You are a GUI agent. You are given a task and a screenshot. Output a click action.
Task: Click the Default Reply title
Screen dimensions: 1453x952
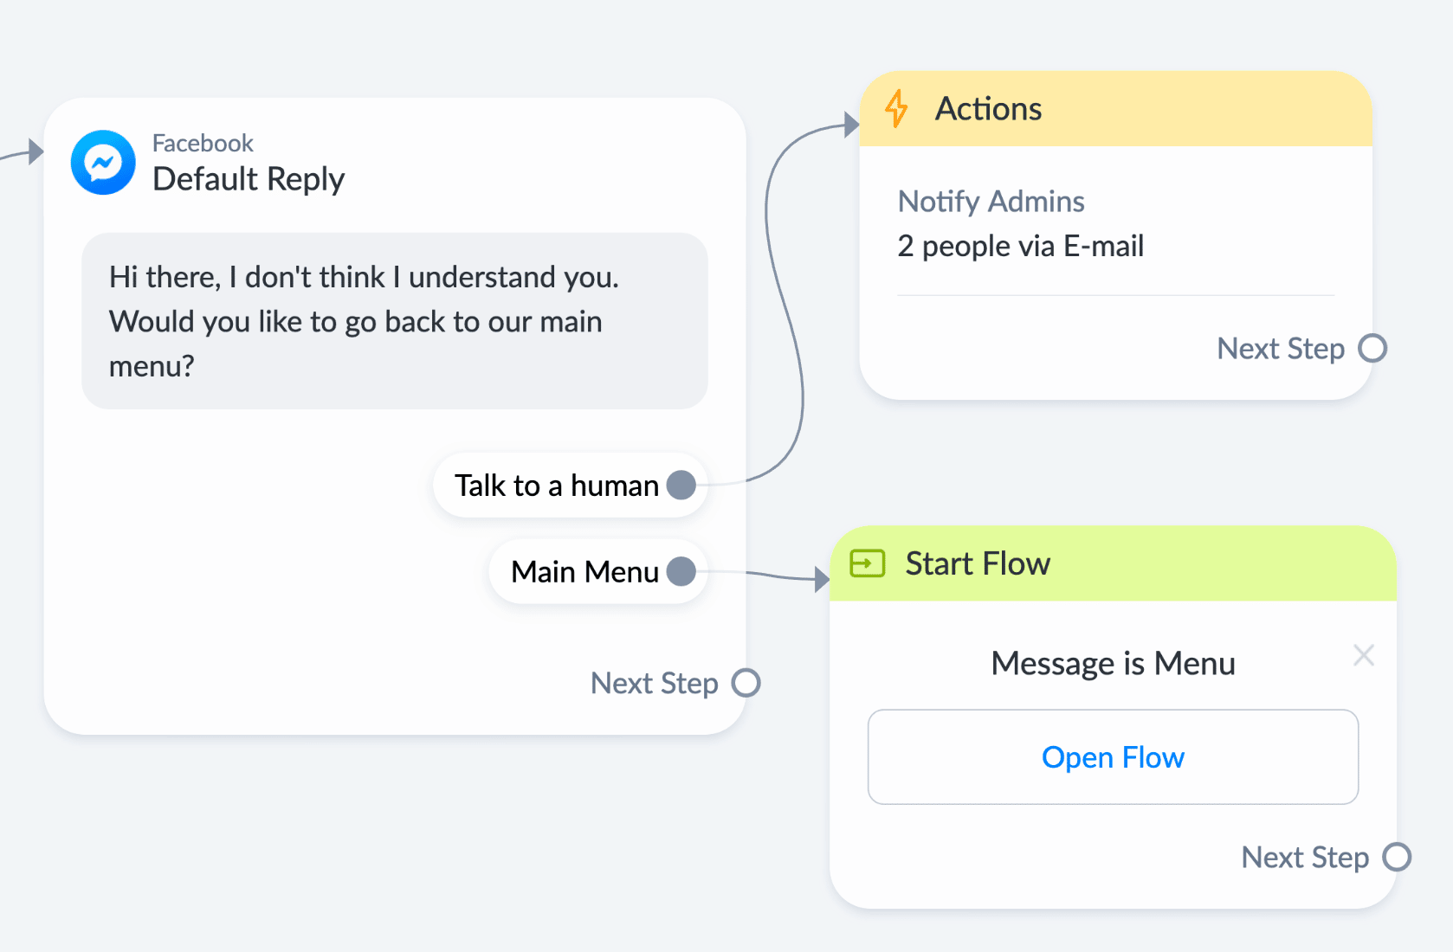(249, 179)
